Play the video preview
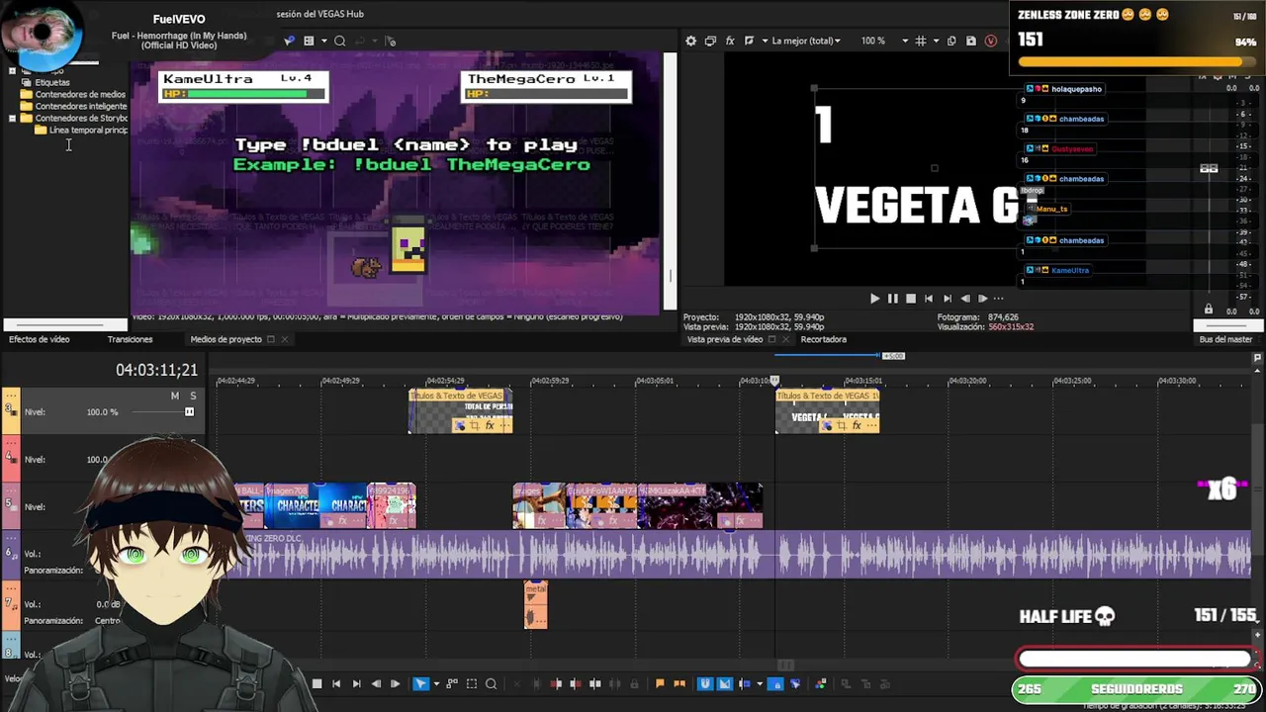The image size is (1266, 712). pos(874,298)
